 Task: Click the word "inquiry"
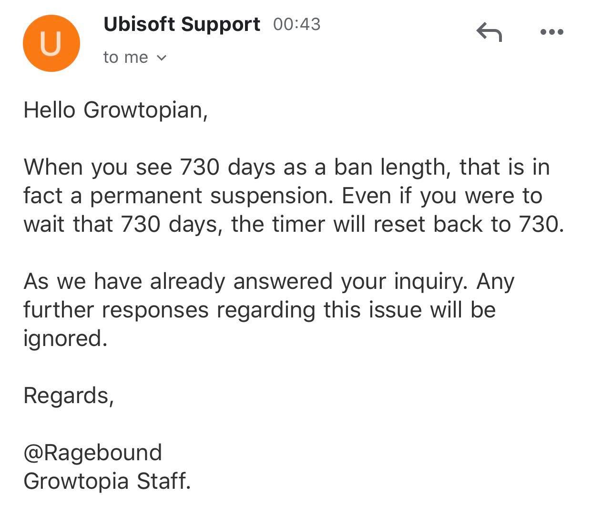428,282
